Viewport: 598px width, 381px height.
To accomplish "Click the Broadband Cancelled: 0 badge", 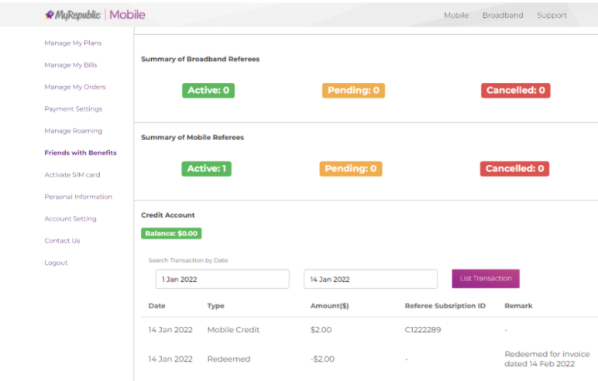I will pyautogui.click(x=516, y=91).
